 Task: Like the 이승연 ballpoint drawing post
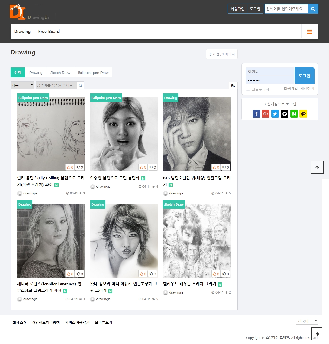coord(143,167)
